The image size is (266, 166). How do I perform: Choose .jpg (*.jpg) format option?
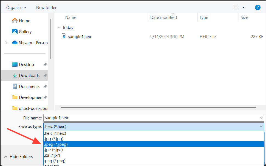tap(154, 139)
